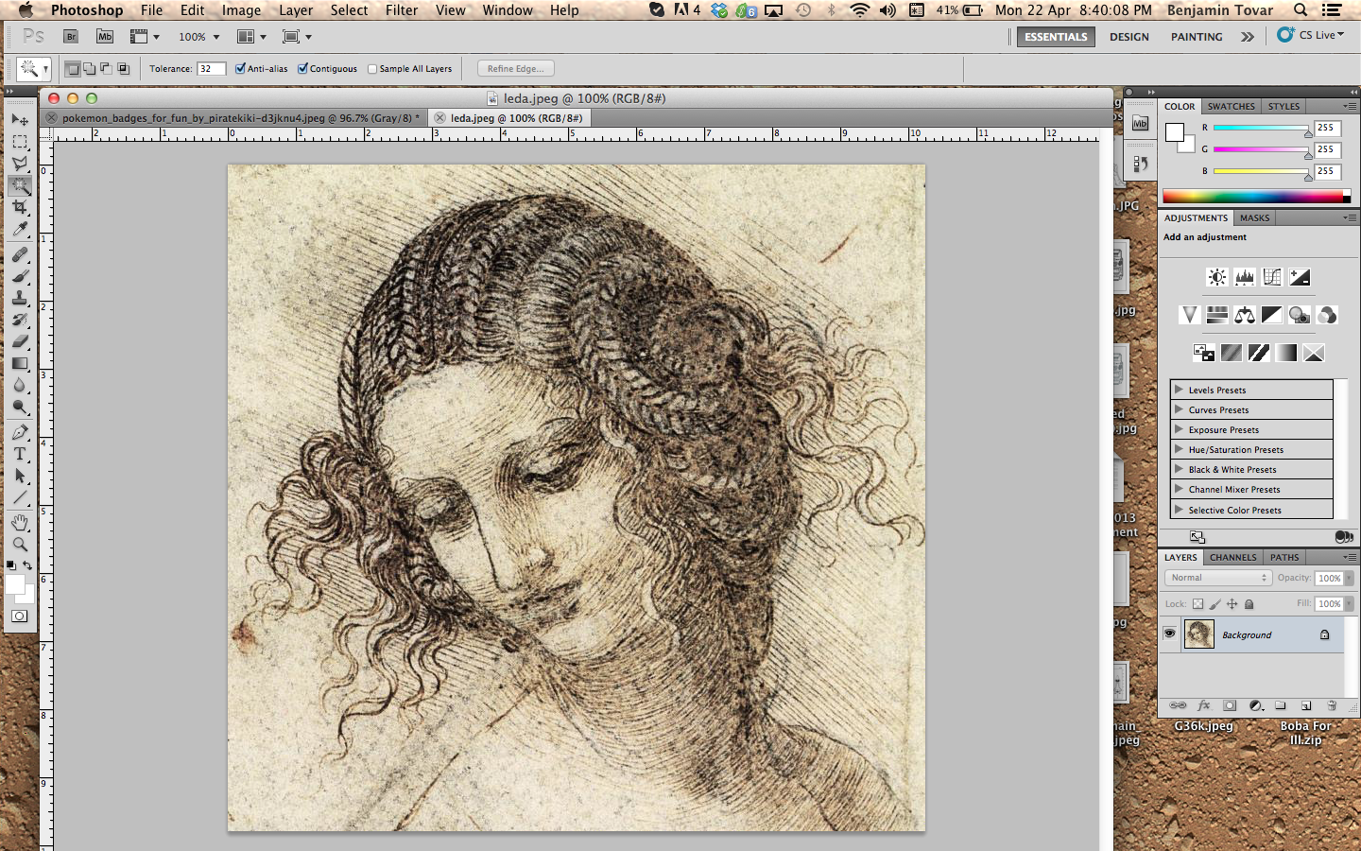The image size is (1361, 851).
Task: Toggle lock image pixels brush icon
Action: 1215,604
